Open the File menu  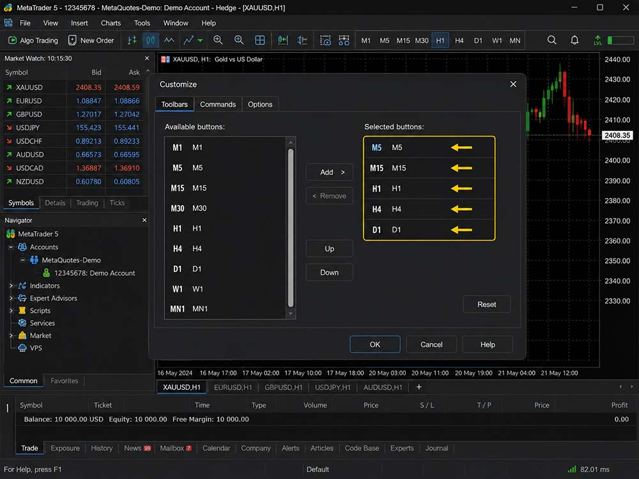(25, 23)
